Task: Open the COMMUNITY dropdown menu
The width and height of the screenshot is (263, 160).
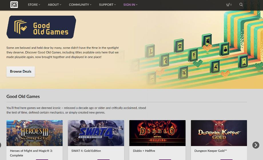Action: click(x=80, y=5)
